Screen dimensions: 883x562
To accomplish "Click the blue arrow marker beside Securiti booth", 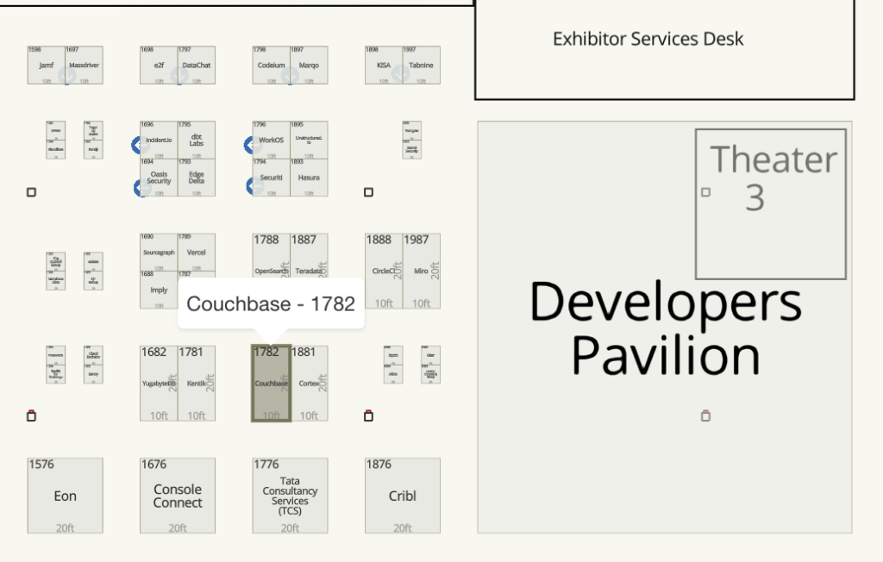I will 254,186.
